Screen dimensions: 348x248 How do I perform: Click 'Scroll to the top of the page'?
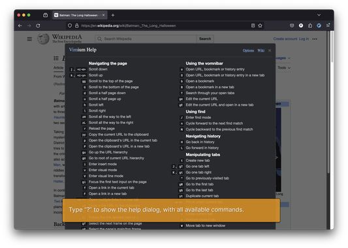110,81
